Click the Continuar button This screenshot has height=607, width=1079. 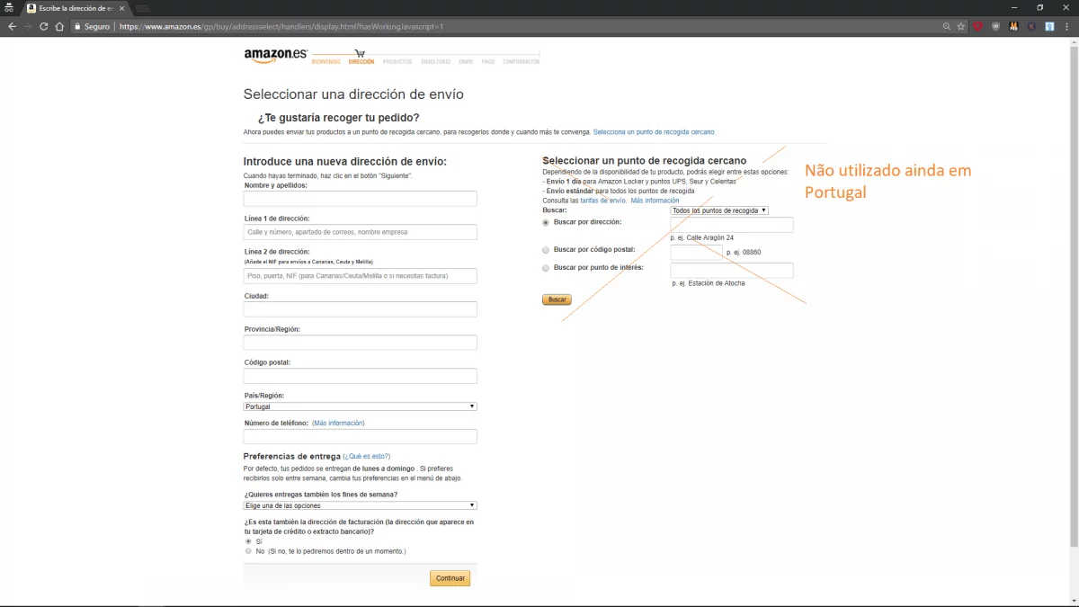click(x=450, y=578)
